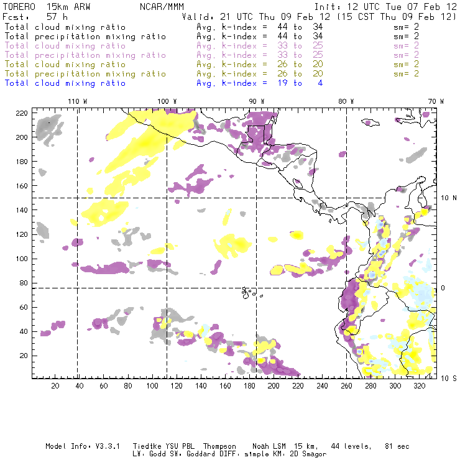Click the "TORERO 15km ARW" title text

click(47, 7)
